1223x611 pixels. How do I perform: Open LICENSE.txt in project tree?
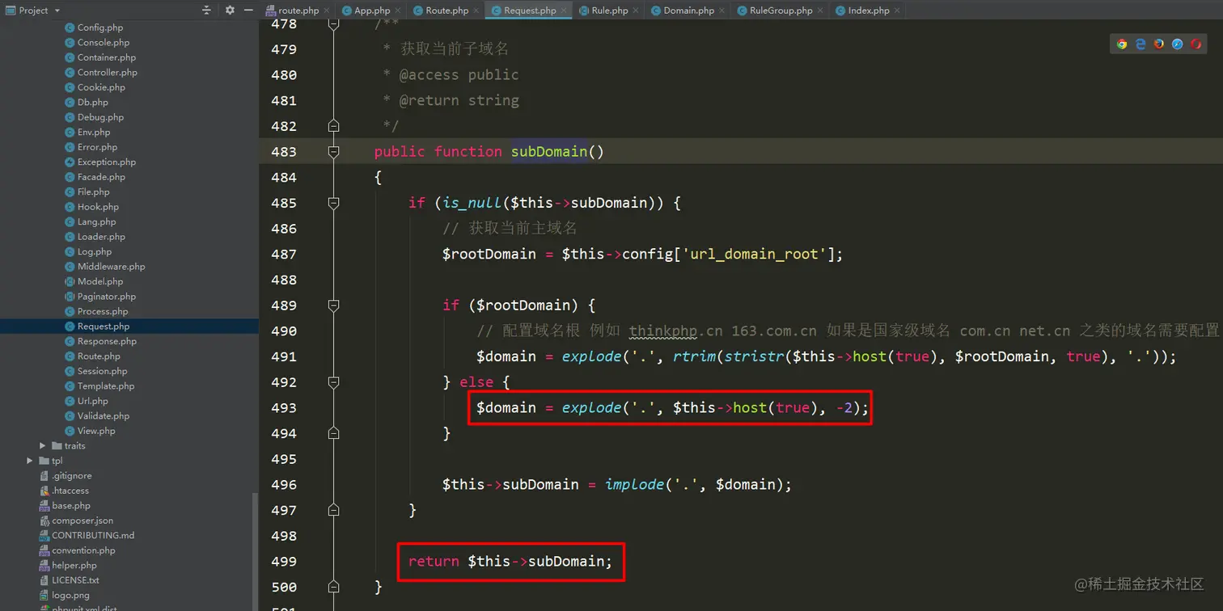coord(75,580)
